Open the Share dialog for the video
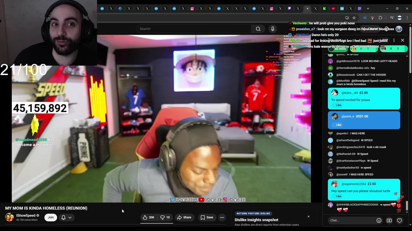 tap(184, 218)
